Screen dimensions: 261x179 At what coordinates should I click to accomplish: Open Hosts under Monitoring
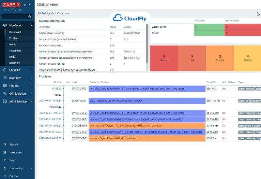tap(12, 45)
